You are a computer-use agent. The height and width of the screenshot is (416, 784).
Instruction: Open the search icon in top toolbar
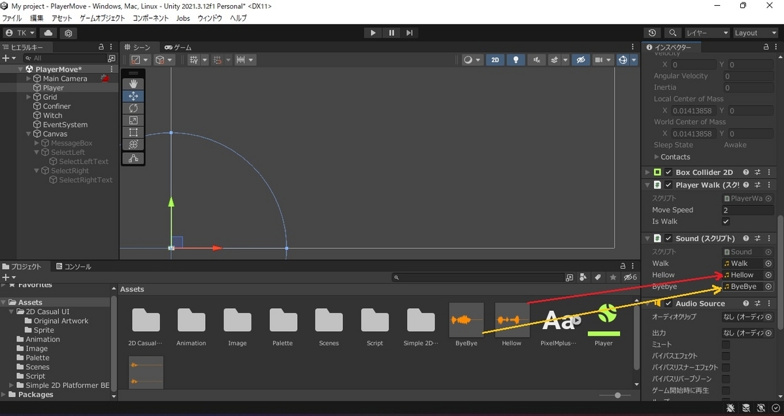click(x=672, y=33)
